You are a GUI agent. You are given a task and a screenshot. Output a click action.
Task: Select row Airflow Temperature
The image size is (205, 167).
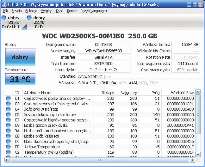click(100, 147)
